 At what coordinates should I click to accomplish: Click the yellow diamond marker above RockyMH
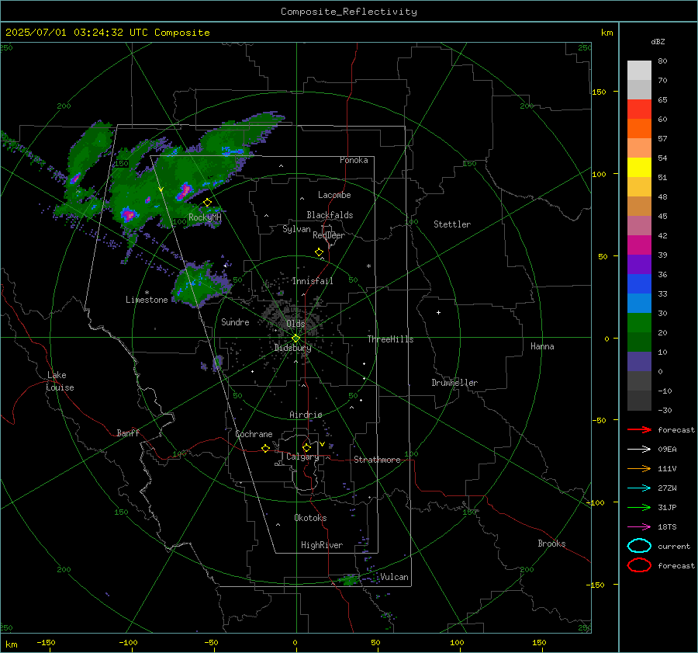[x=207, y=203]
